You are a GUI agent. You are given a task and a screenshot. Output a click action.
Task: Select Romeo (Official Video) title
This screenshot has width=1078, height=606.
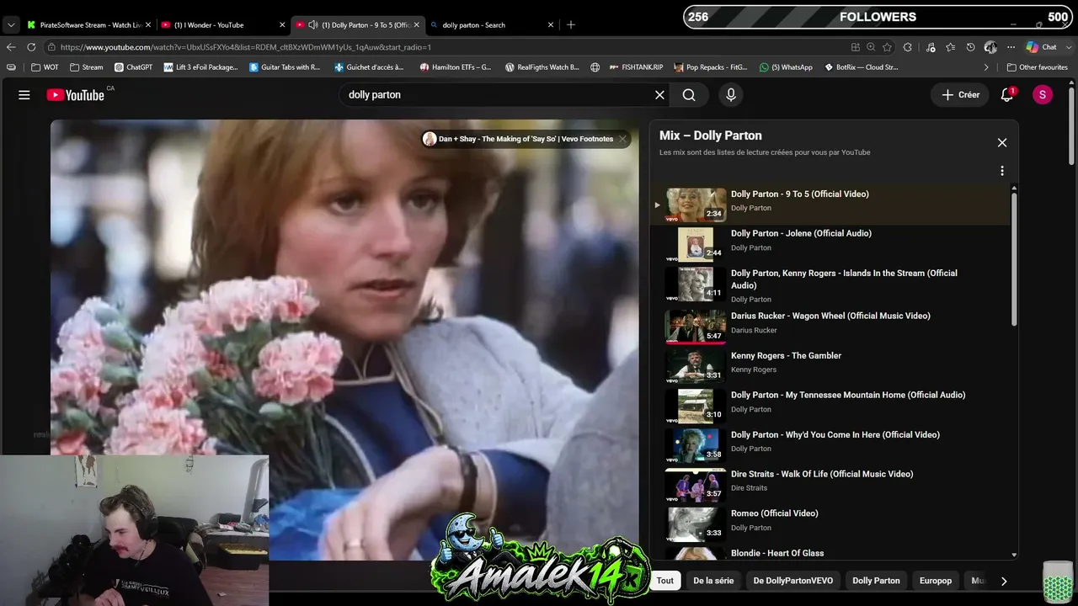[775, 513]
